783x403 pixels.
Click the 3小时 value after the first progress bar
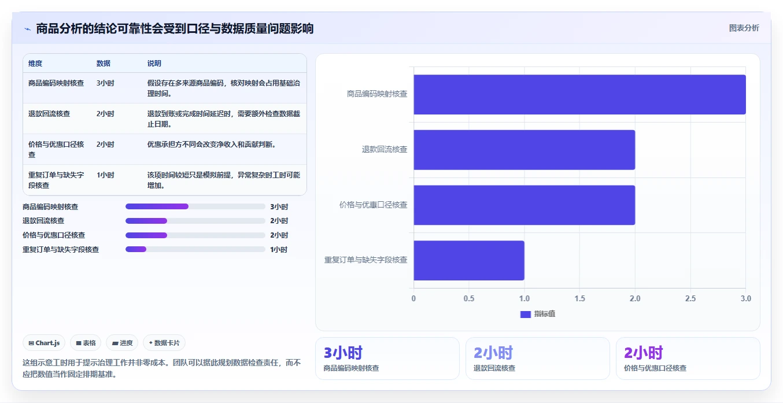pyautogui.click(x=279, y=206)
